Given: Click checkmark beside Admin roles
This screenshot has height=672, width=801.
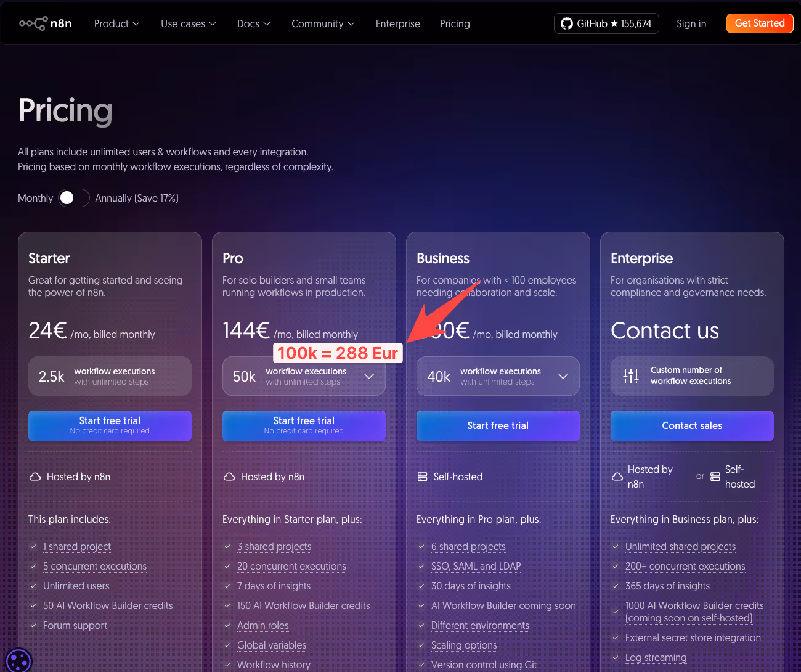Looking at the screenshot, I should pyautogui.click(x=227, y=625).
